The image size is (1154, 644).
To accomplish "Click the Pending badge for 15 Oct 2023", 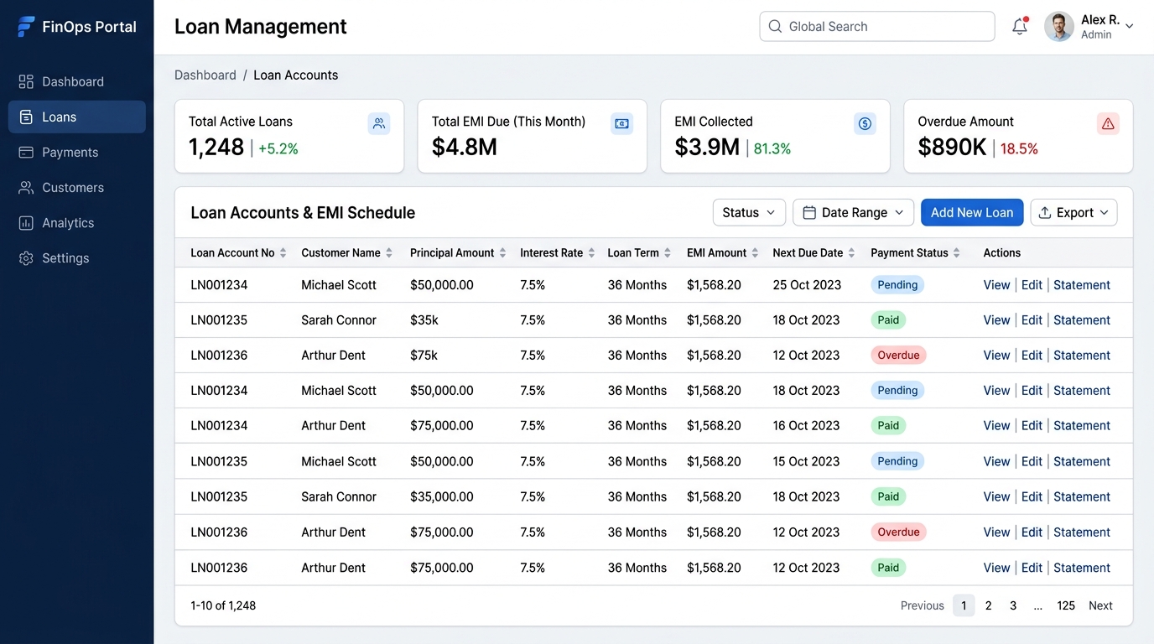I will (x=897, y=461).
